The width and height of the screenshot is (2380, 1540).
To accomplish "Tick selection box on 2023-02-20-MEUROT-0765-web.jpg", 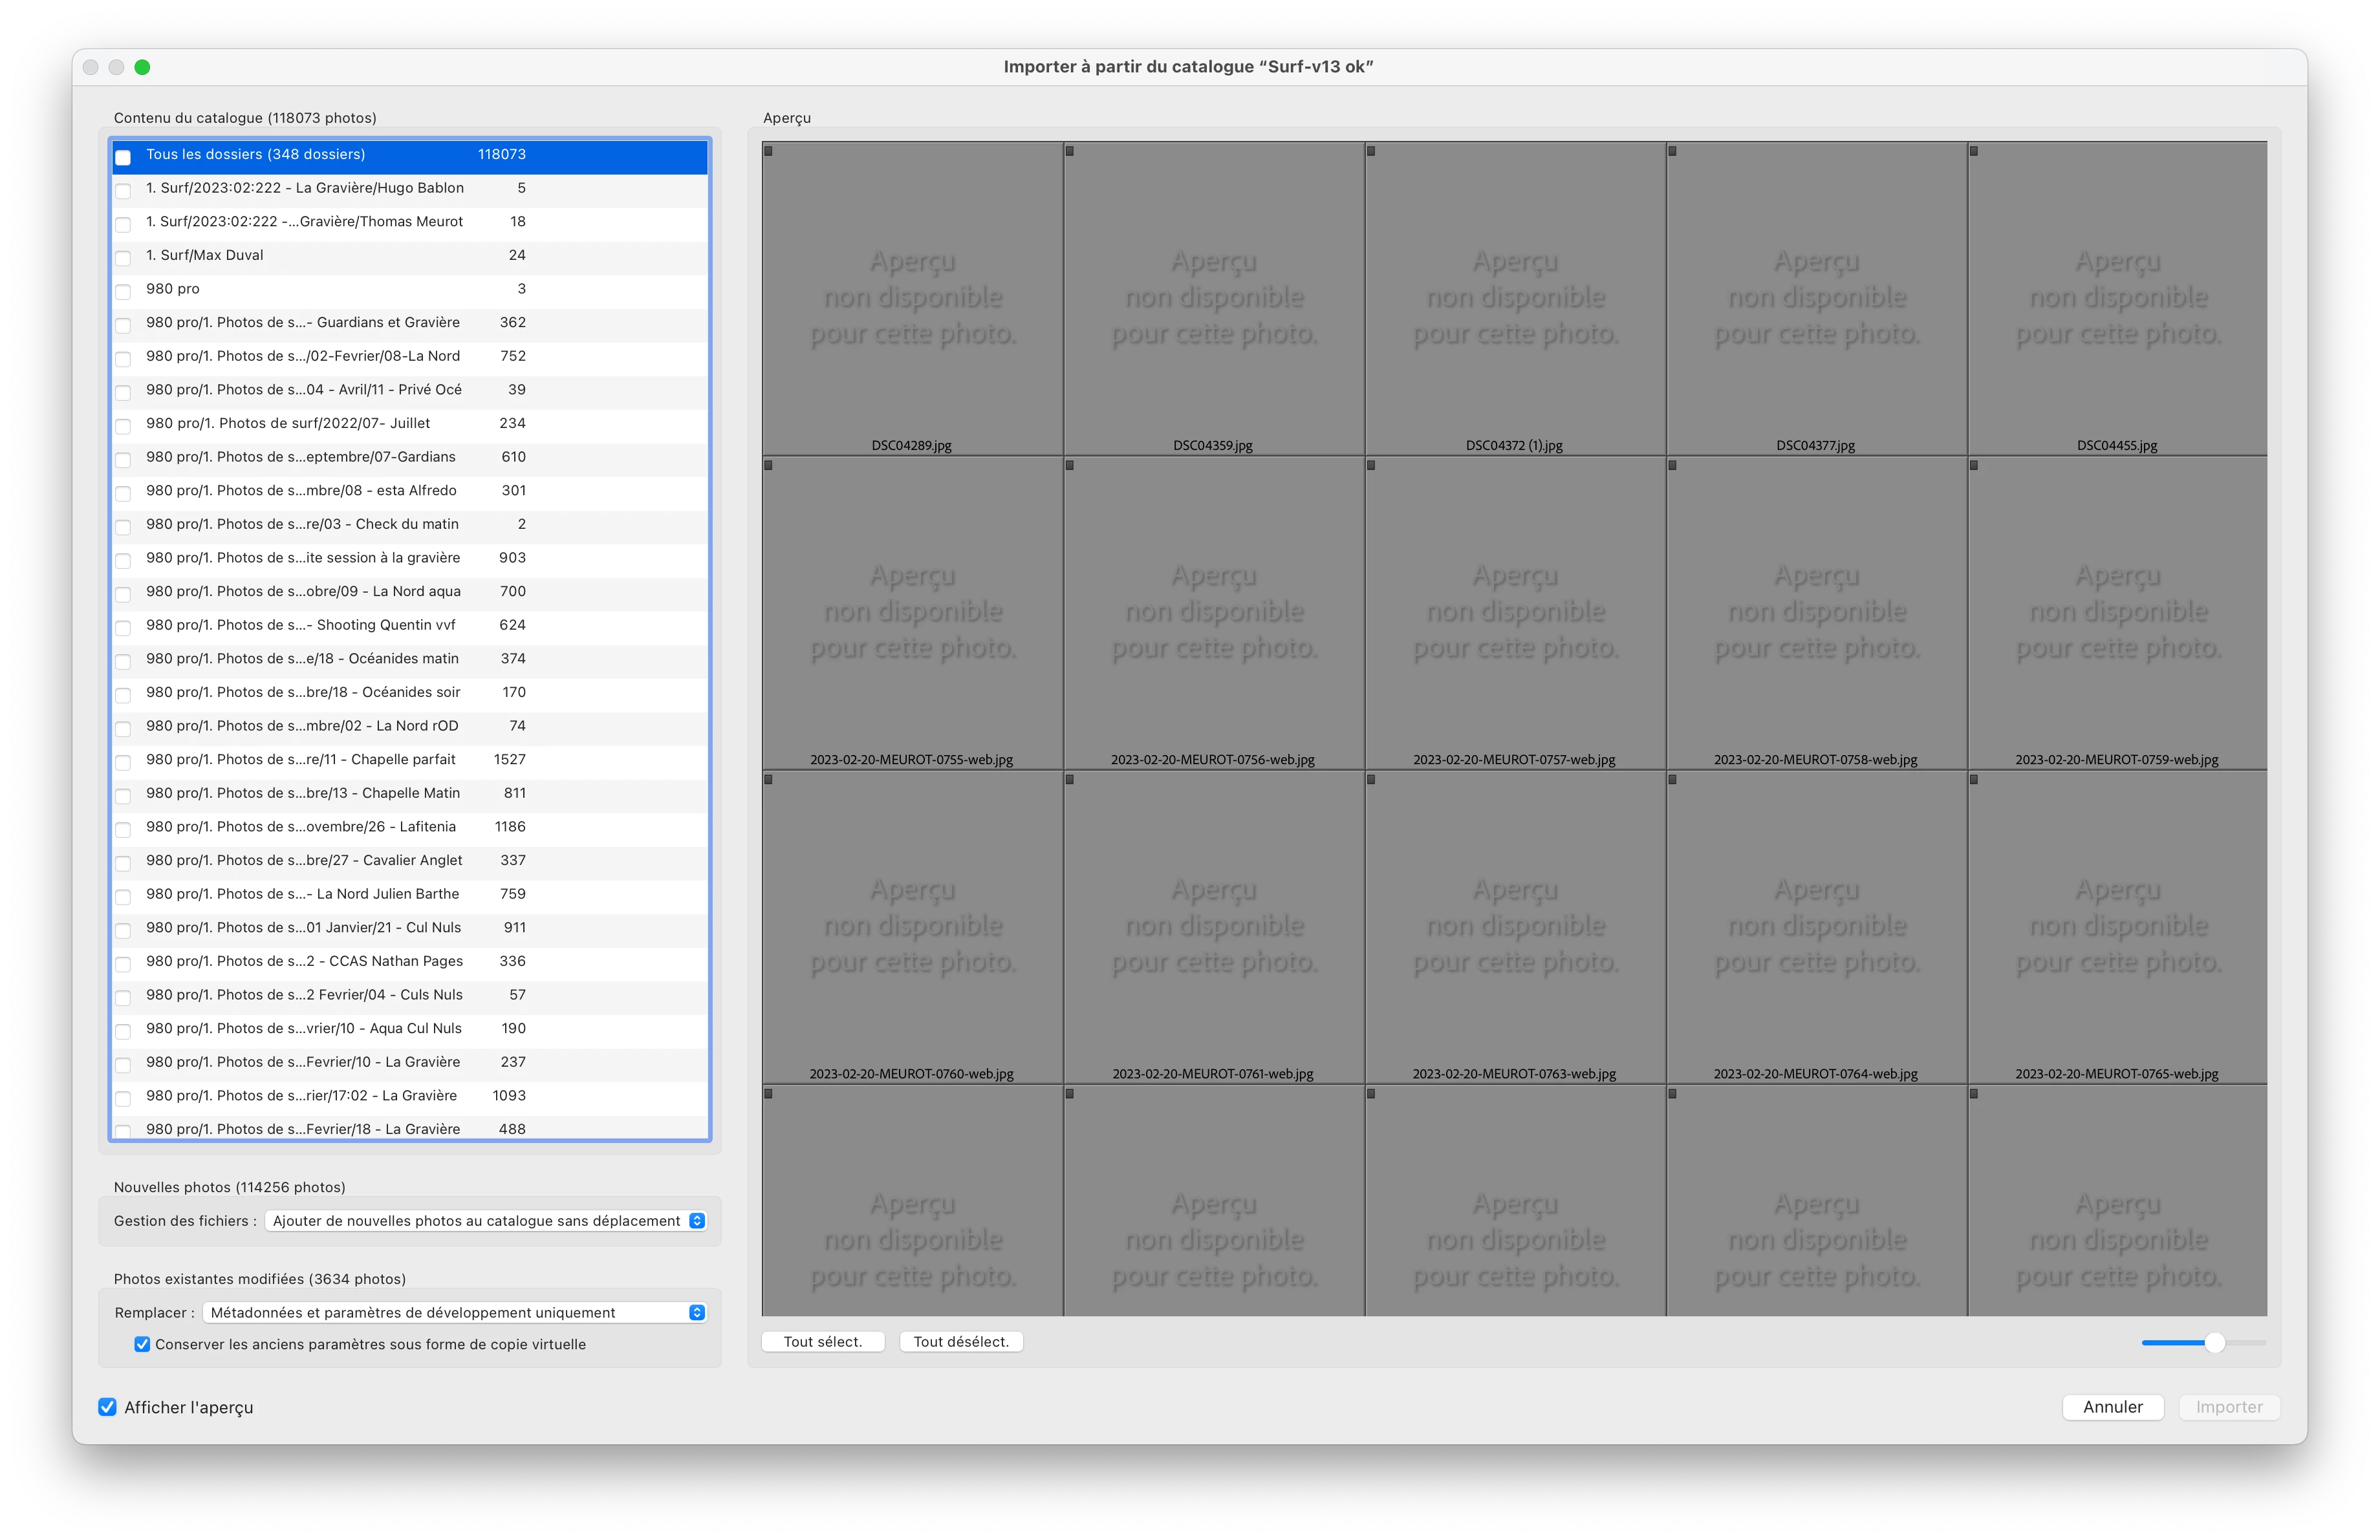I will pyautogui.click(x=1973, y=780).
